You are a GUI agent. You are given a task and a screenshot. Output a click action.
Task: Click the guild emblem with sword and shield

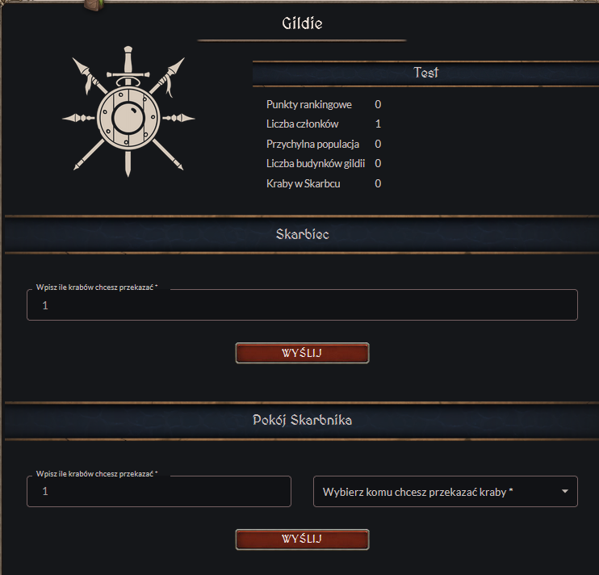click(128, 113)
